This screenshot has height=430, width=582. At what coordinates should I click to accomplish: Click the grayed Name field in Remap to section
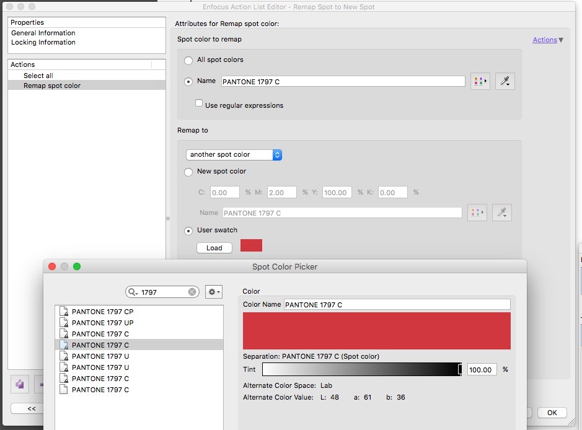[342, 213]
